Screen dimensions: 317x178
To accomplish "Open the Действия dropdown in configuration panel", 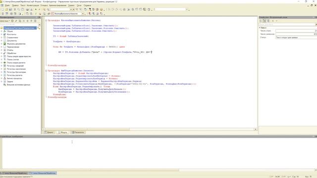I will (x=5, y=21).
